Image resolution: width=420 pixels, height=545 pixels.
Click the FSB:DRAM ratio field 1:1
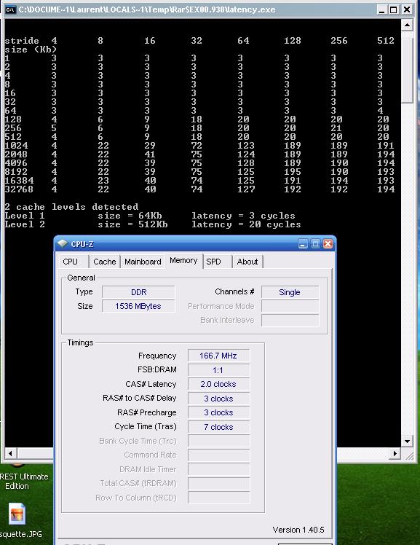coord(218,370)
